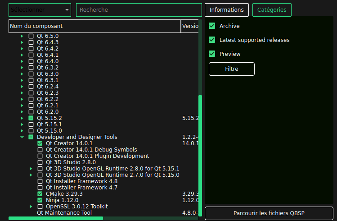
Task: Select the Qt 6.2.4 row label
Action: (48, 87)
